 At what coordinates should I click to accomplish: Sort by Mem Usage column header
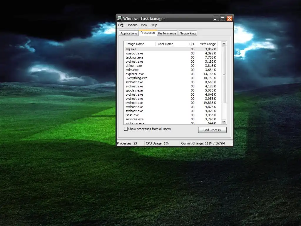point(208,44)
